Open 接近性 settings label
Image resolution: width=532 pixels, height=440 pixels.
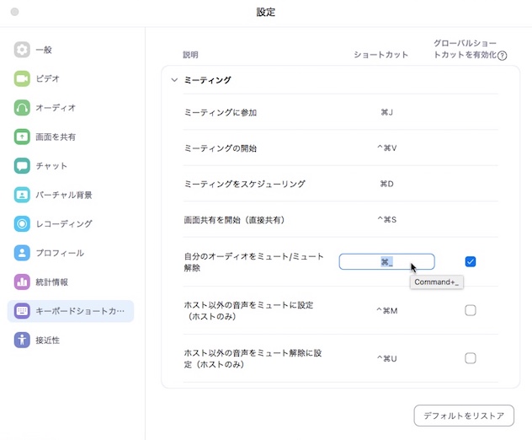click(47, 340)
